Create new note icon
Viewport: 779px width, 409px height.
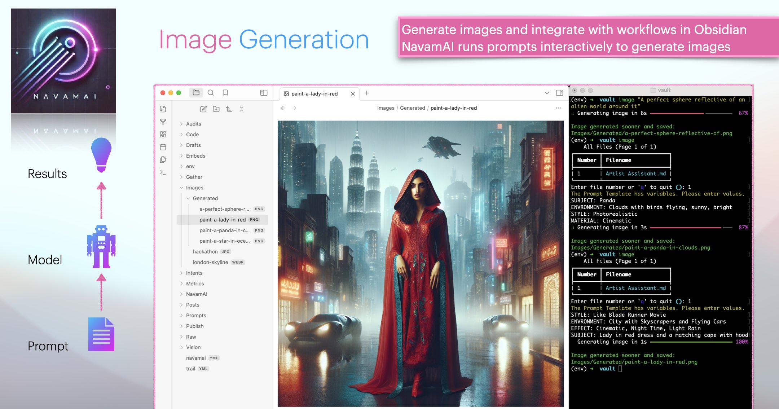(x=203, y=109)
